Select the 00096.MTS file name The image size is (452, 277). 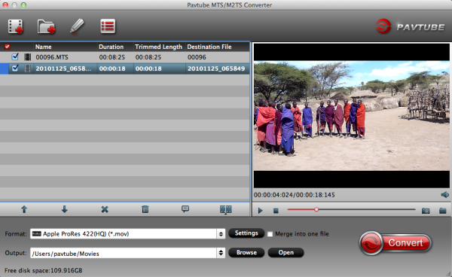[x=52, y=57]
